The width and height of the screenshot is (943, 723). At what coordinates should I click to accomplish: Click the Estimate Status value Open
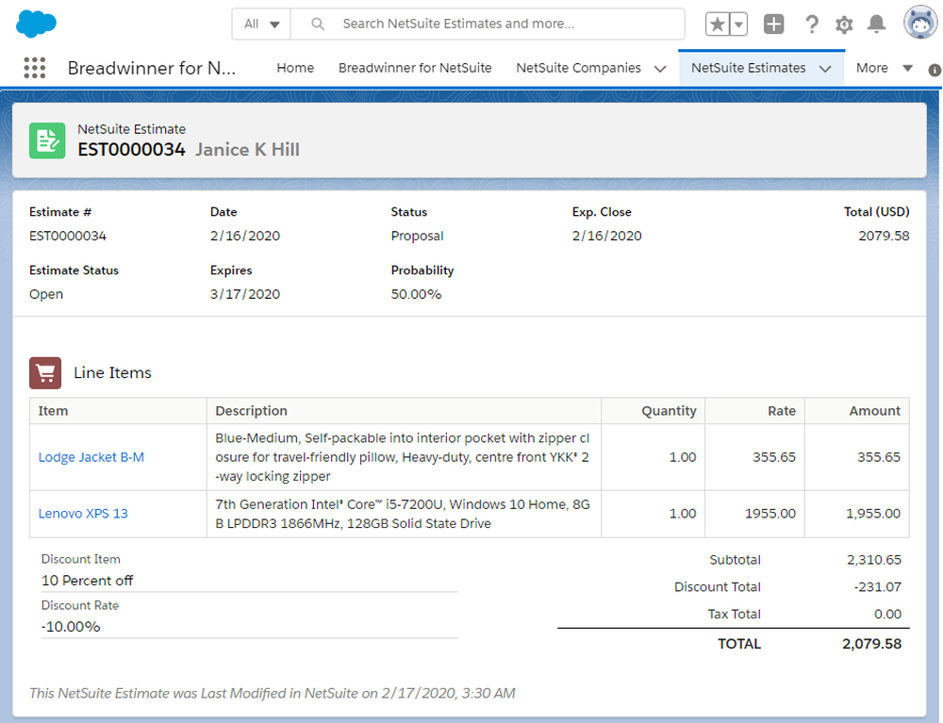pyautogui.click(x=46, y=294)
